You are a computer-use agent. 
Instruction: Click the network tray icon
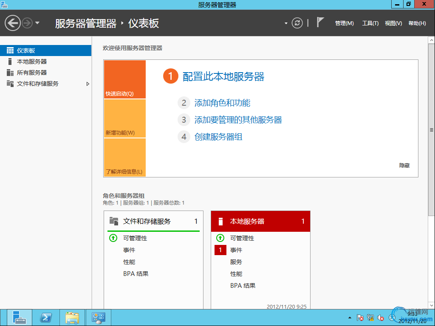click(x=370, y=318)
